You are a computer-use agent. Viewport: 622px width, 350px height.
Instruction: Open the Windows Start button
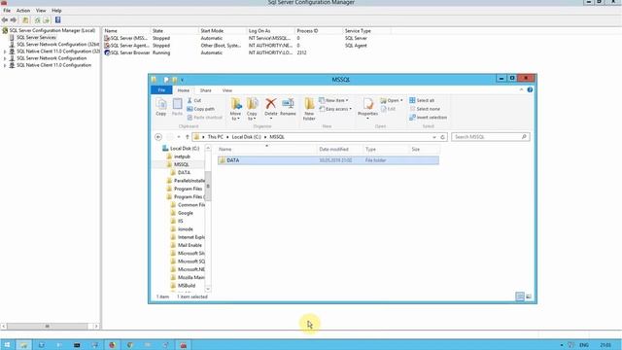(7, 345)
